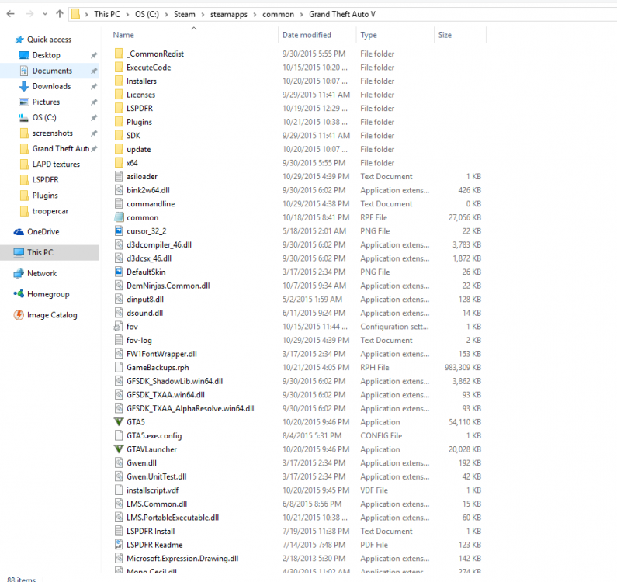Click the Back navigation arrow
The width and height of the screenshot is (617, 582).
(11, 14)
